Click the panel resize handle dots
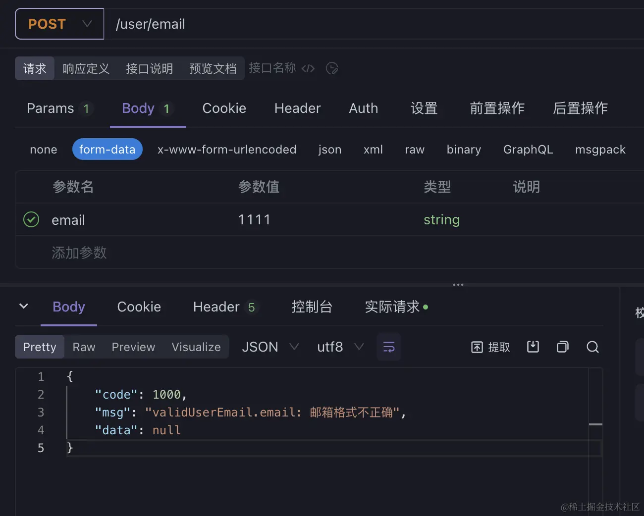The height and width of the screenshot is (516, 644). (457, 284)
